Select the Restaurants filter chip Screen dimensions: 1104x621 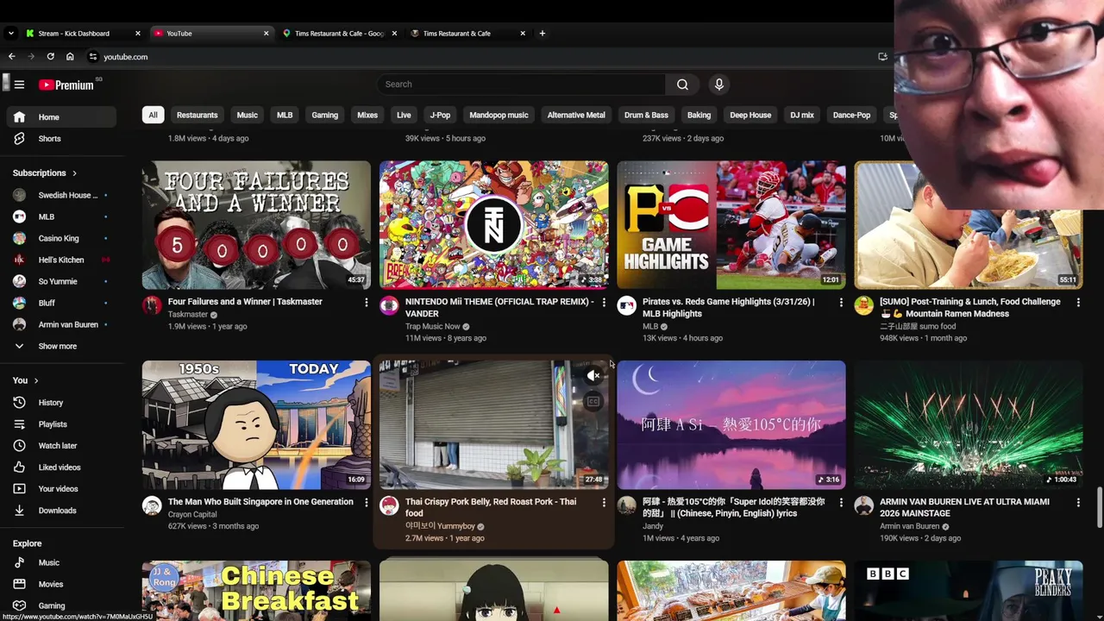[x=197, y=115]
